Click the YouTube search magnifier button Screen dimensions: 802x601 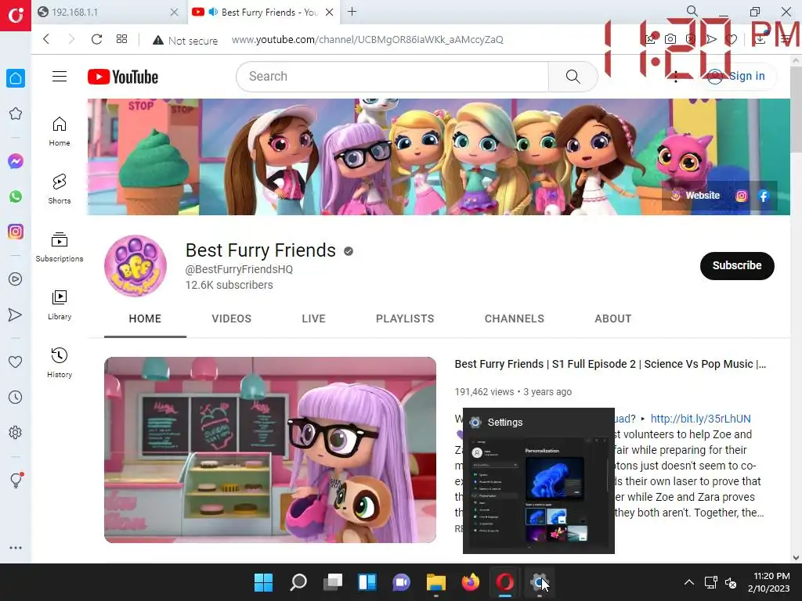tap(573, 77)
